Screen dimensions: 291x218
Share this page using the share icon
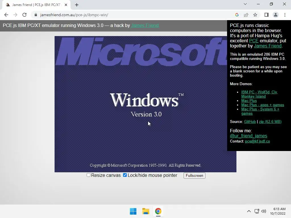[x=246, y=15]
